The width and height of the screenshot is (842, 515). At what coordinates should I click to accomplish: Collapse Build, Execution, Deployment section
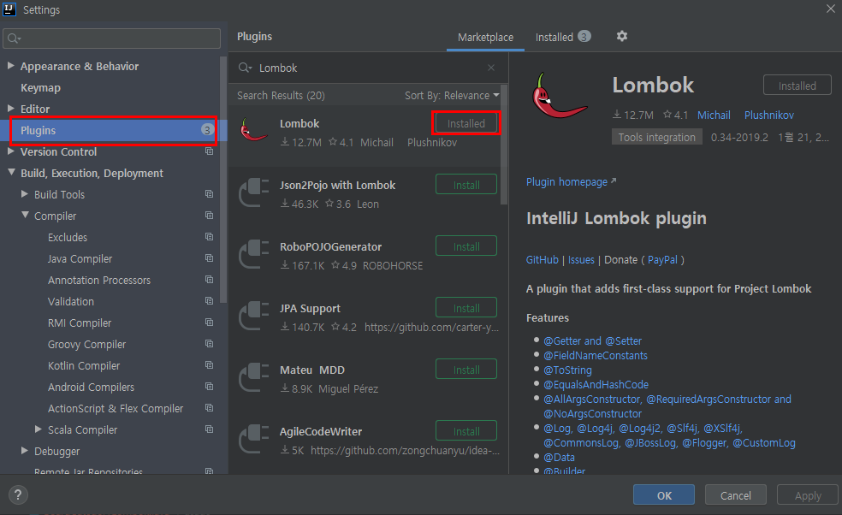[x=11, y=173]
